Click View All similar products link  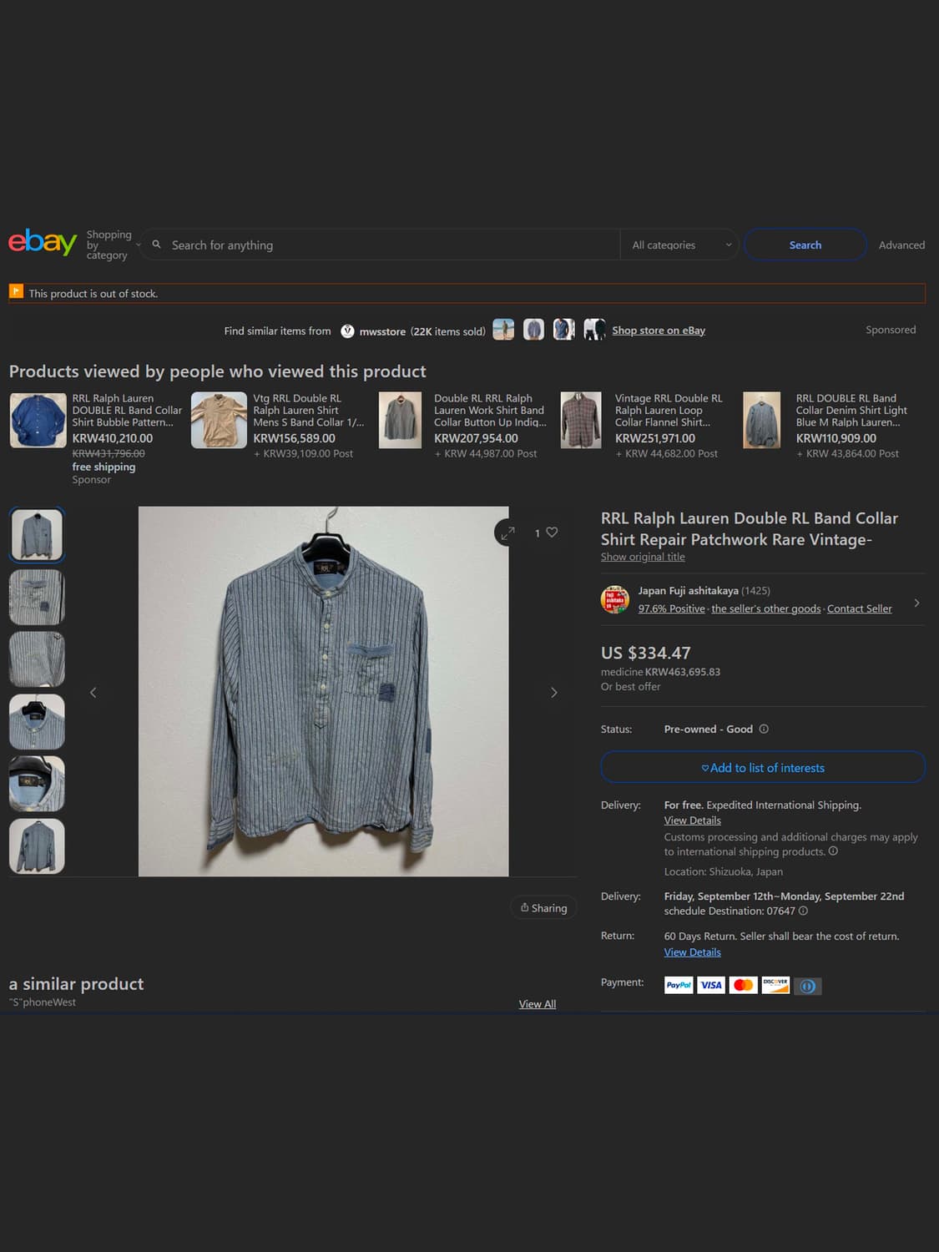(x=537, y=1004)
